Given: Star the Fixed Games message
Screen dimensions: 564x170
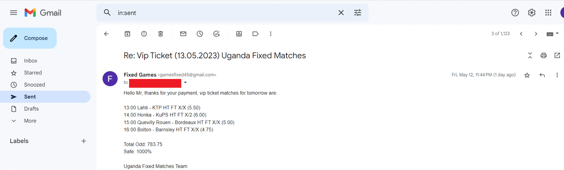Looking at the screenshot, I should 527,75.
